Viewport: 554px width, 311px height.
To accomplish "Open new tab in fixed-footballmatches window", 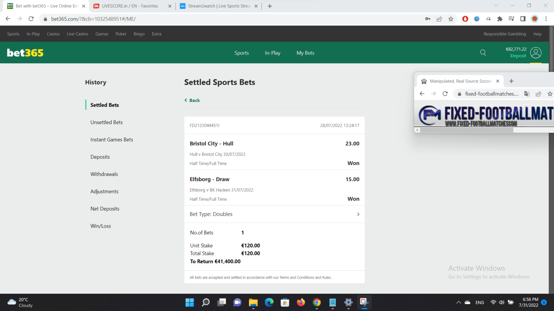I will click(511, 81).
